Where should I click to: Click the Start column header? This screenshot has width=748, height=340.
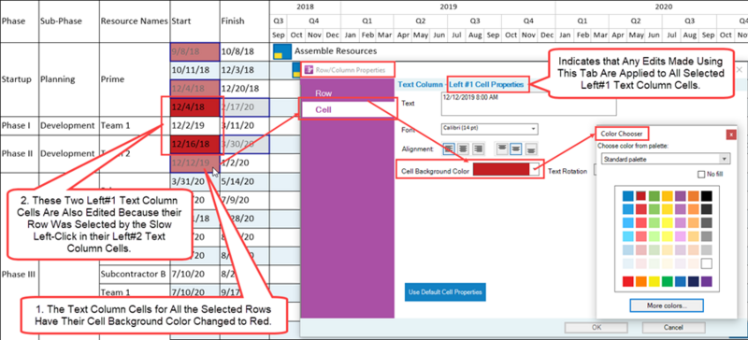coord(195,21)
